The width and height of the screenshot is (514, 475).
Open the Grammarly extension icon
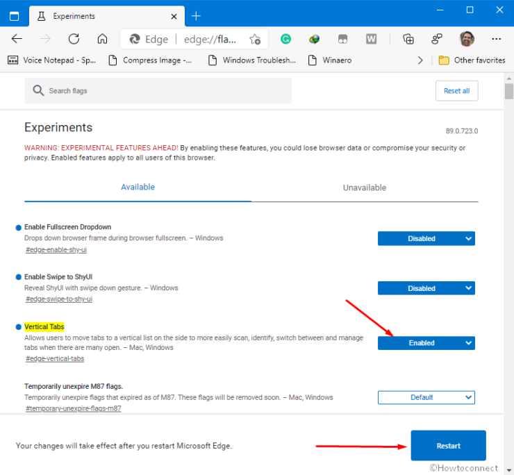pyautogui.click(x=285, y=40)
